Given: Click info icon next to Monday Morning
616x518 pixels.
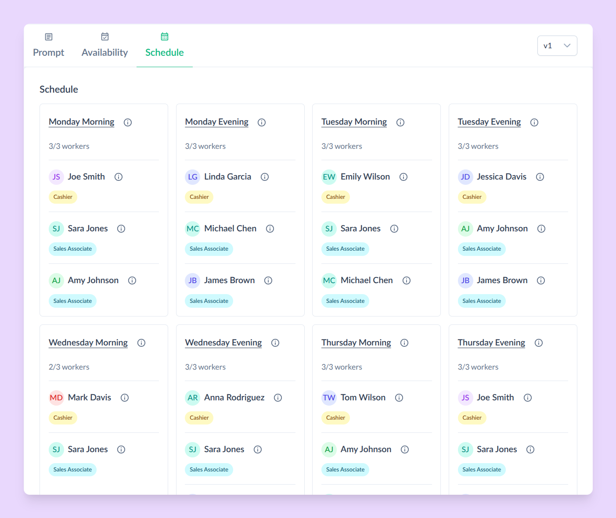Looking at the screenshot, I should 128,122.
